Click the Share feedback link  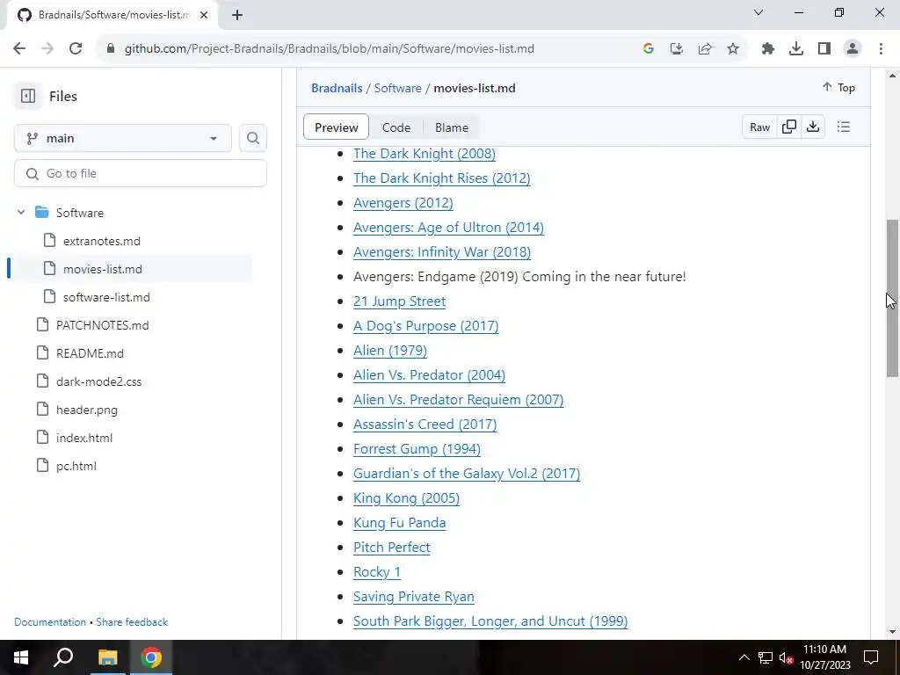point(132,622)
